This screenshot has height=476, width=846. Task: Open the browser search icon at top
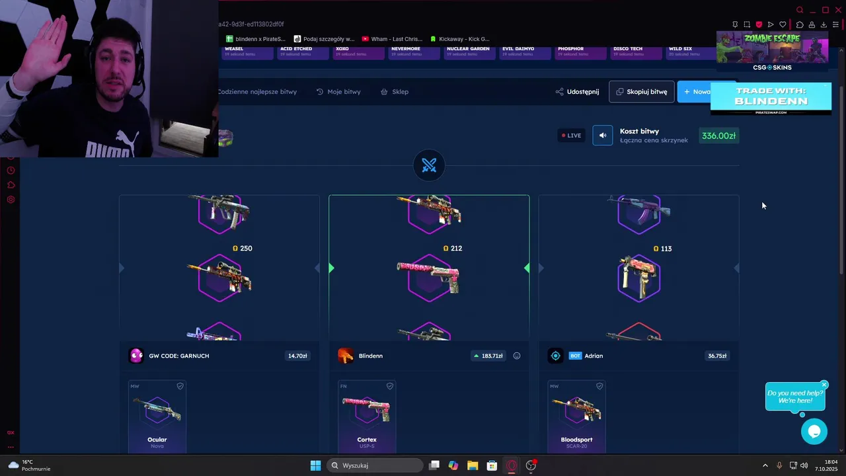point(800,10)
